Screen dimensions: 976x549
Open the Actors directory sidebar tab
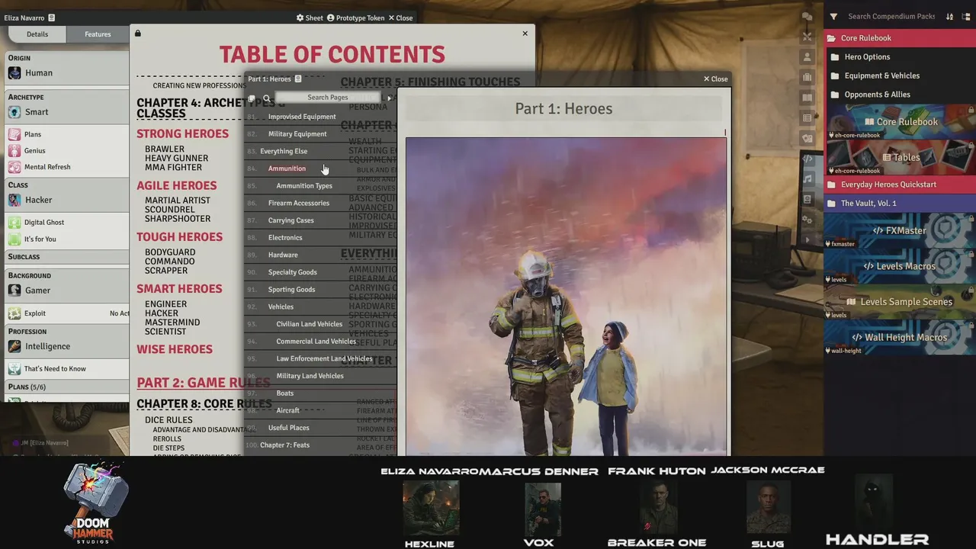pyautogui.click(x=807, y=57)
